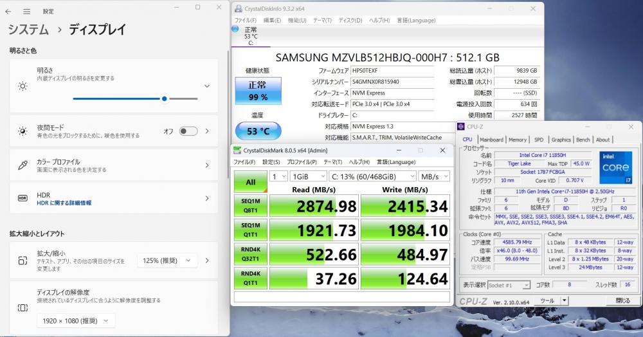
Task: Click the Settings back arrow icon
Action: (8, 12)
